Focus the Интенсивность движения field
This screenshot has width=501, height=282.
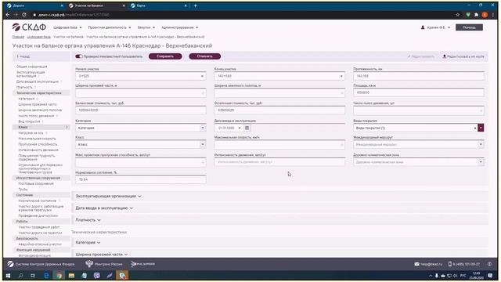coord(279,162)
